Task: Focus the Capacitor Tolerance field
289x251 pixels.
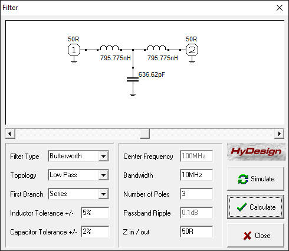Action: pos(95,232)
